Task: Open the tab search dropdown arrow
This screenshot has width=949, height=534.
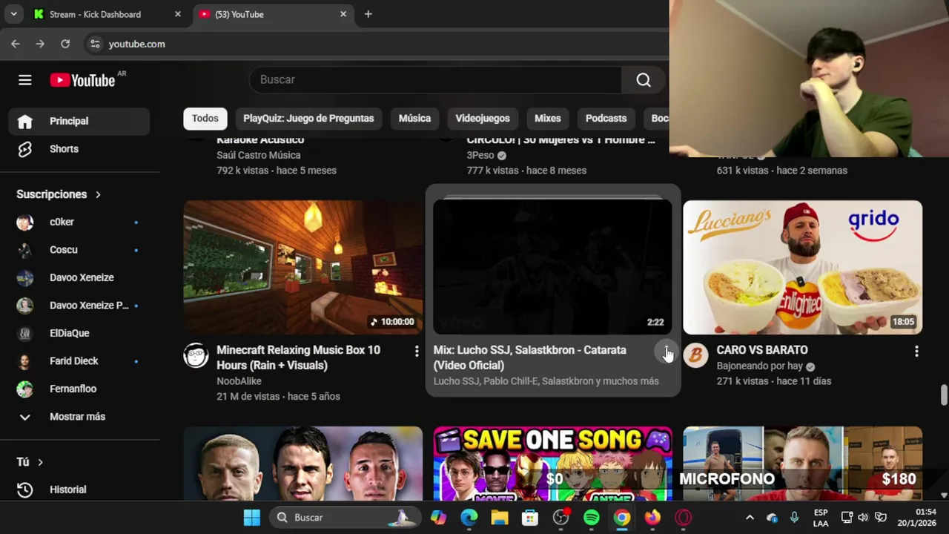Action: [13, 14]
